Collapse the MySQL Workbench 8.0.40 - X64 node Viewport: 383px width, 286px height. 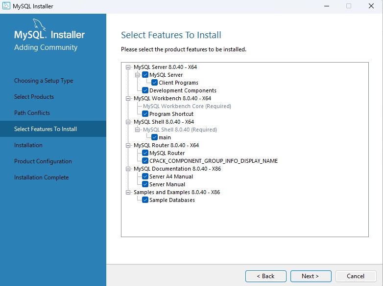(128, 98)
